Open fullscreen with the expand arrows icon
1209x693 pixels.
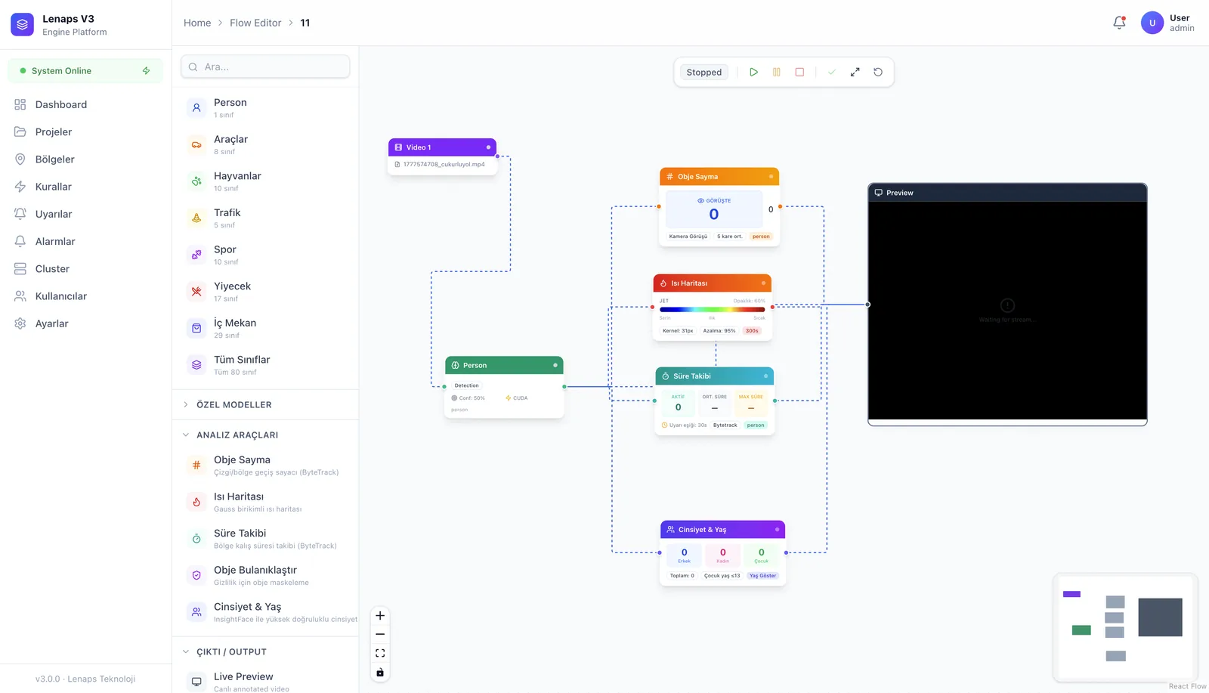click(x=855, y=72)
